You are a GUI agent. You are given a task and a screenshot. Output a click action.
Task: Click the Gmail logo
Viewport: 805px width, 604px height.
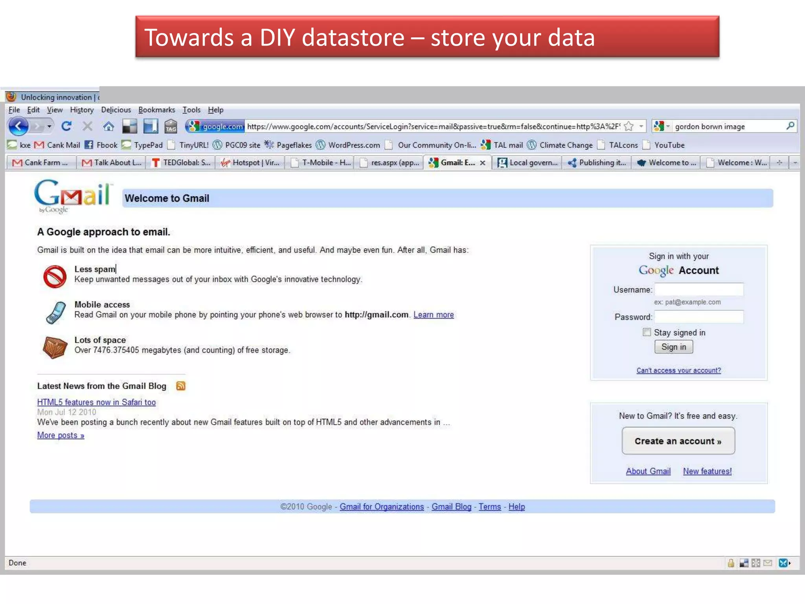coord(73,196)
